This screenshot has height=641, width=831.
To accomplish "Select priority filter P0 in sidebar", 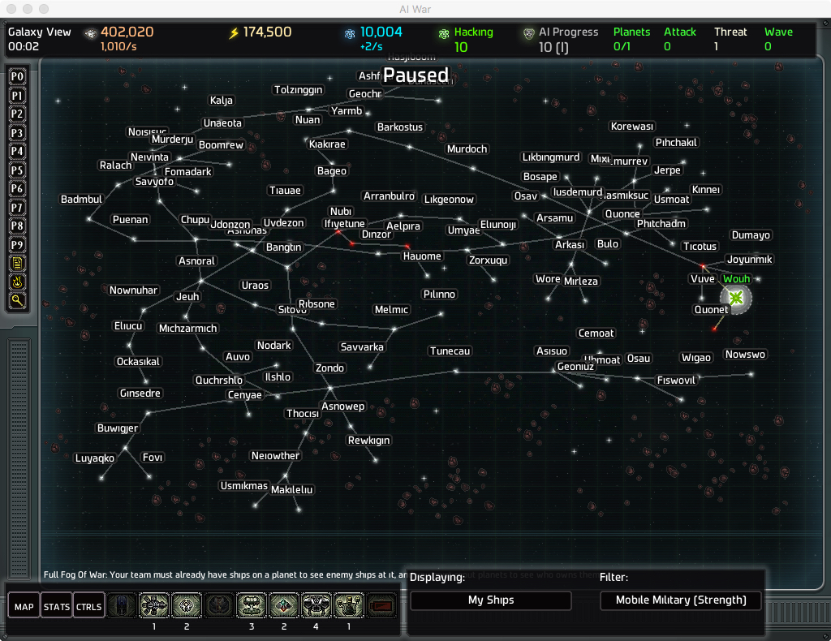I will tap(17, 77).
